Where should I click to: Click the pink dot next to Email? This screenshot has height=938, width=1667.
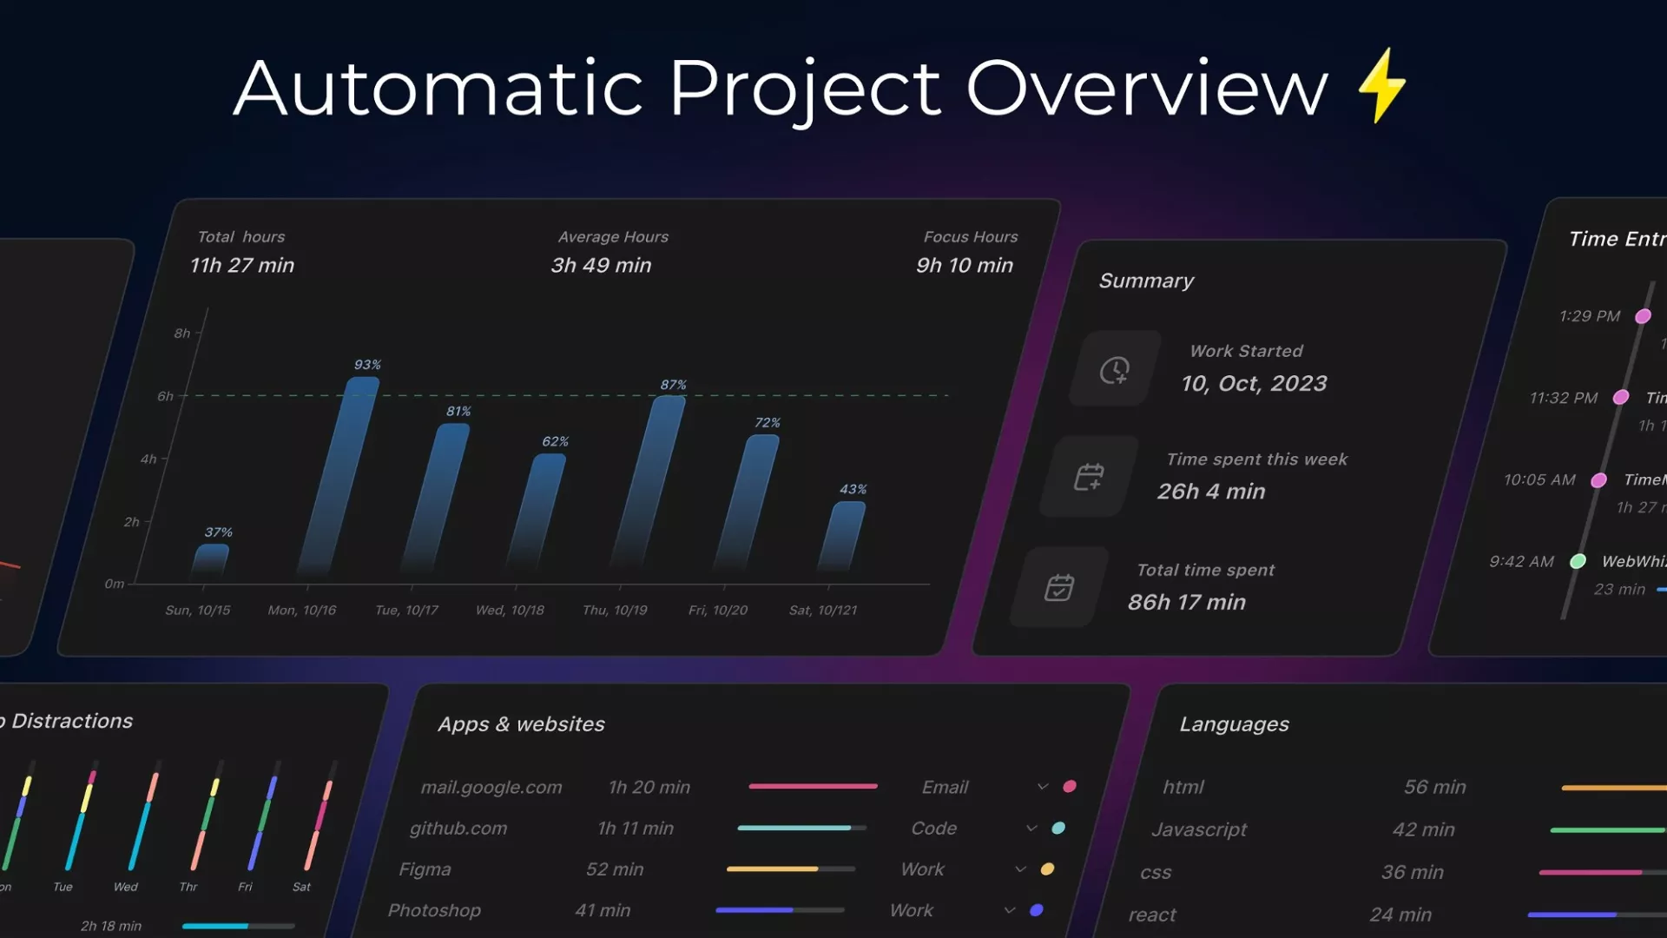[1070, 786]
